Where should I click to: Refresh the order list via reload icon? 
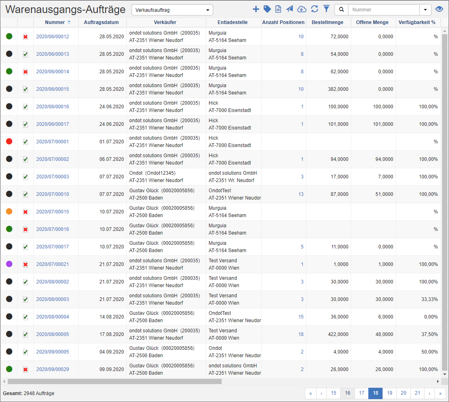315,9
